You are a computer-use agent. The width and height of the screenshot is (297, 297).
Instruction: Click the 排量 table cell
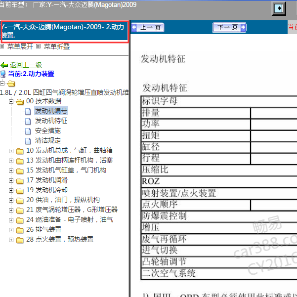point(196,113)
